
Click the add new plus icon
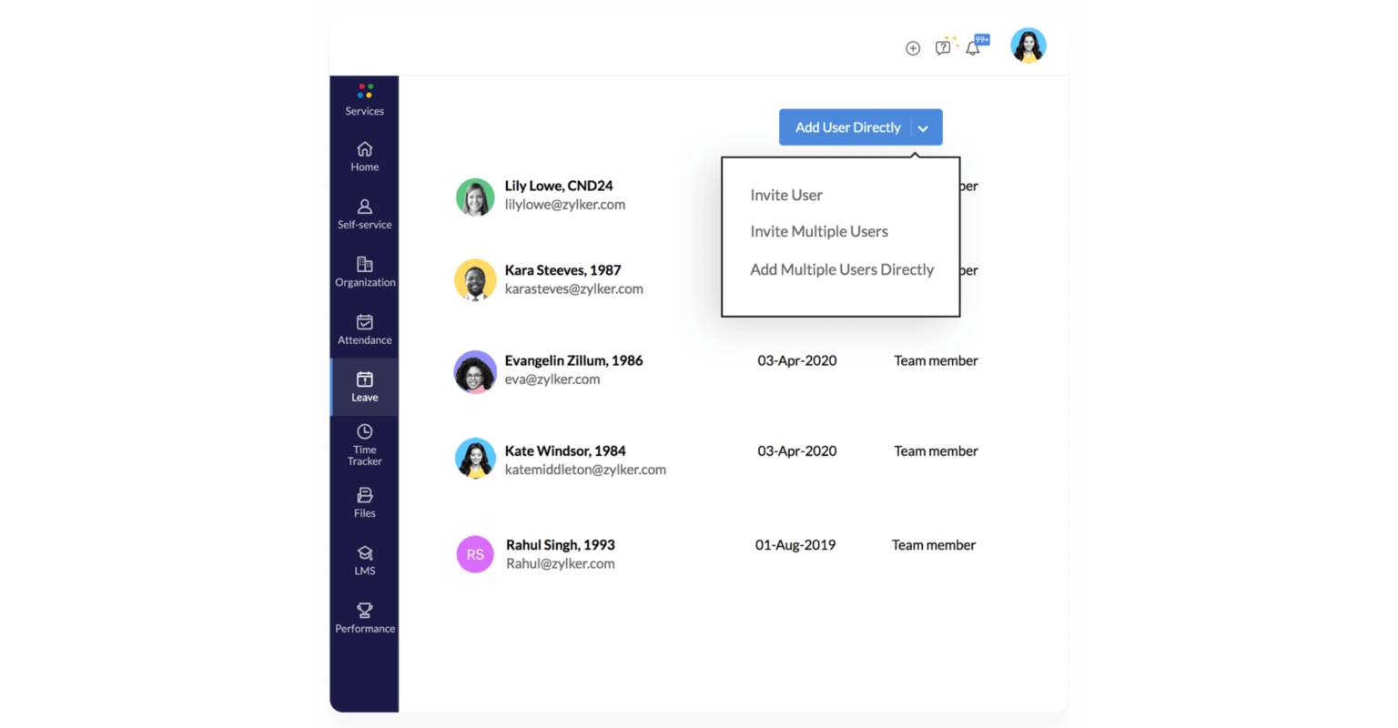coord(913,47)
